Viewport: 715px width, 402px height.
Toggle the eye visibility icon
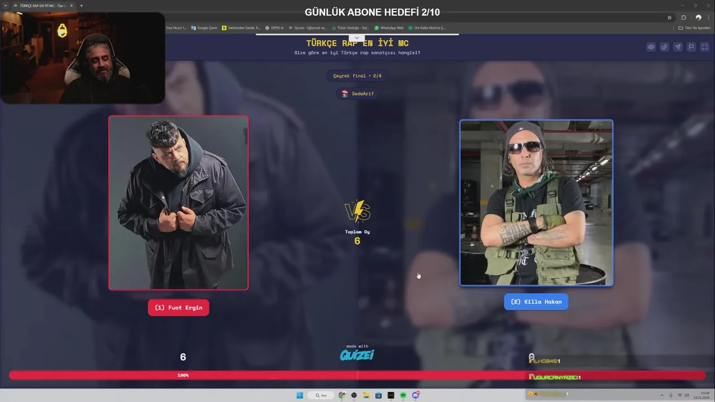tap(651, 47)
